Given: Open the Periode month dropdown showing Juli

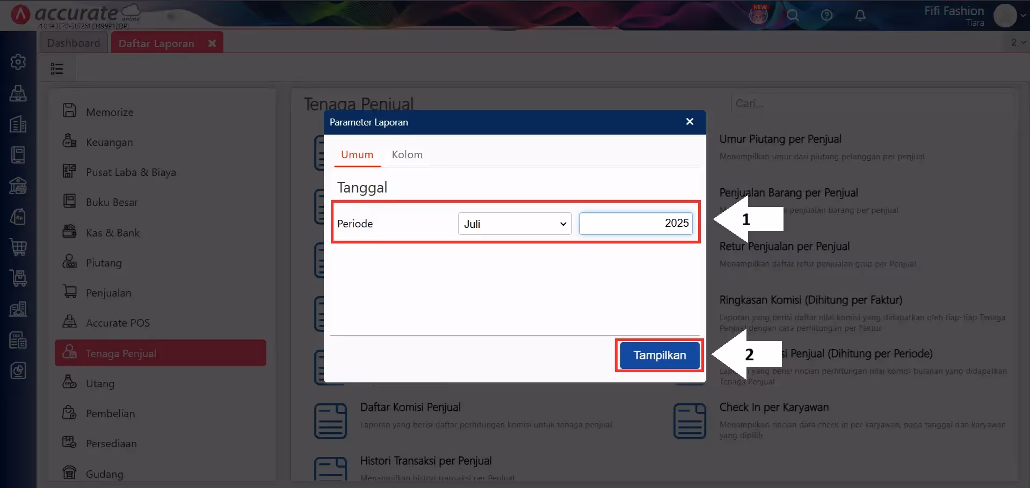Looking at the screenshot, I should pos(514,224).
